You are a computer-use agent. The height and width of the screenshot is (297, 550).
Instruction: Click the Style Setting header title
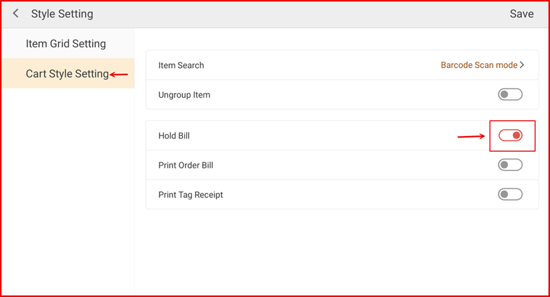62,14
